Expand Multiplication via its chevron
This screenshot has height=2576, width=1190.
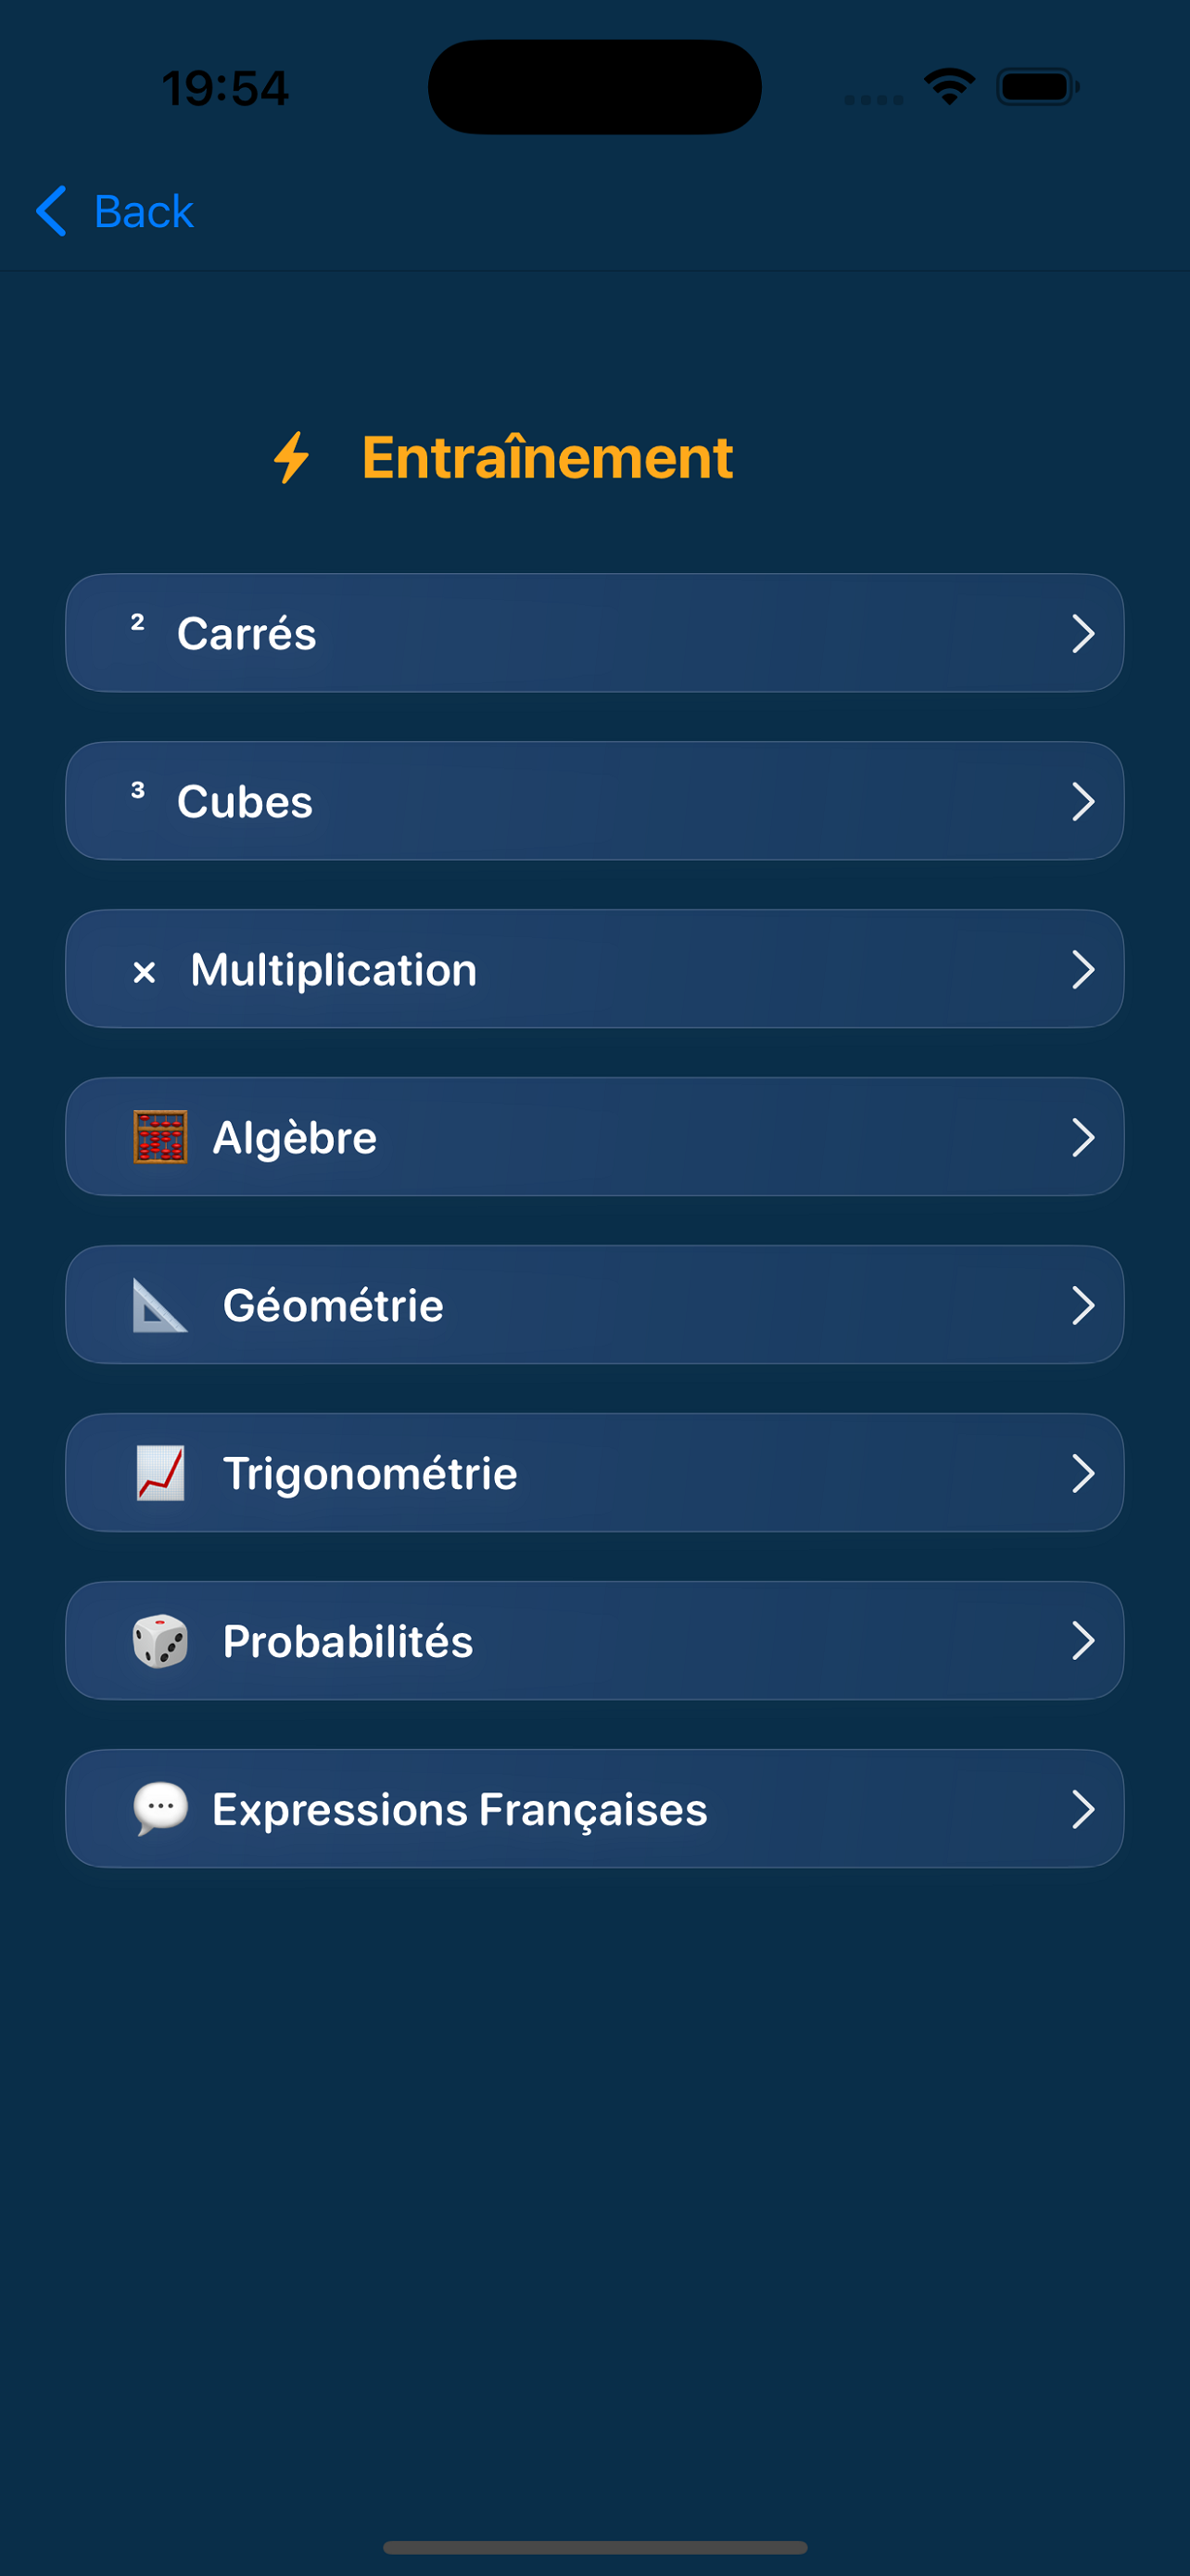click(x=1083, y=970)
